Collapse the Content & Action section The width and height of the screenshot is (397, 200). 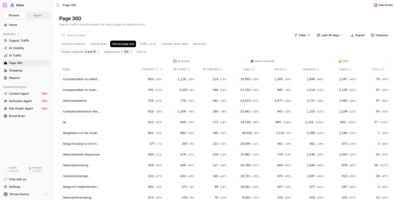coord(17,87)
